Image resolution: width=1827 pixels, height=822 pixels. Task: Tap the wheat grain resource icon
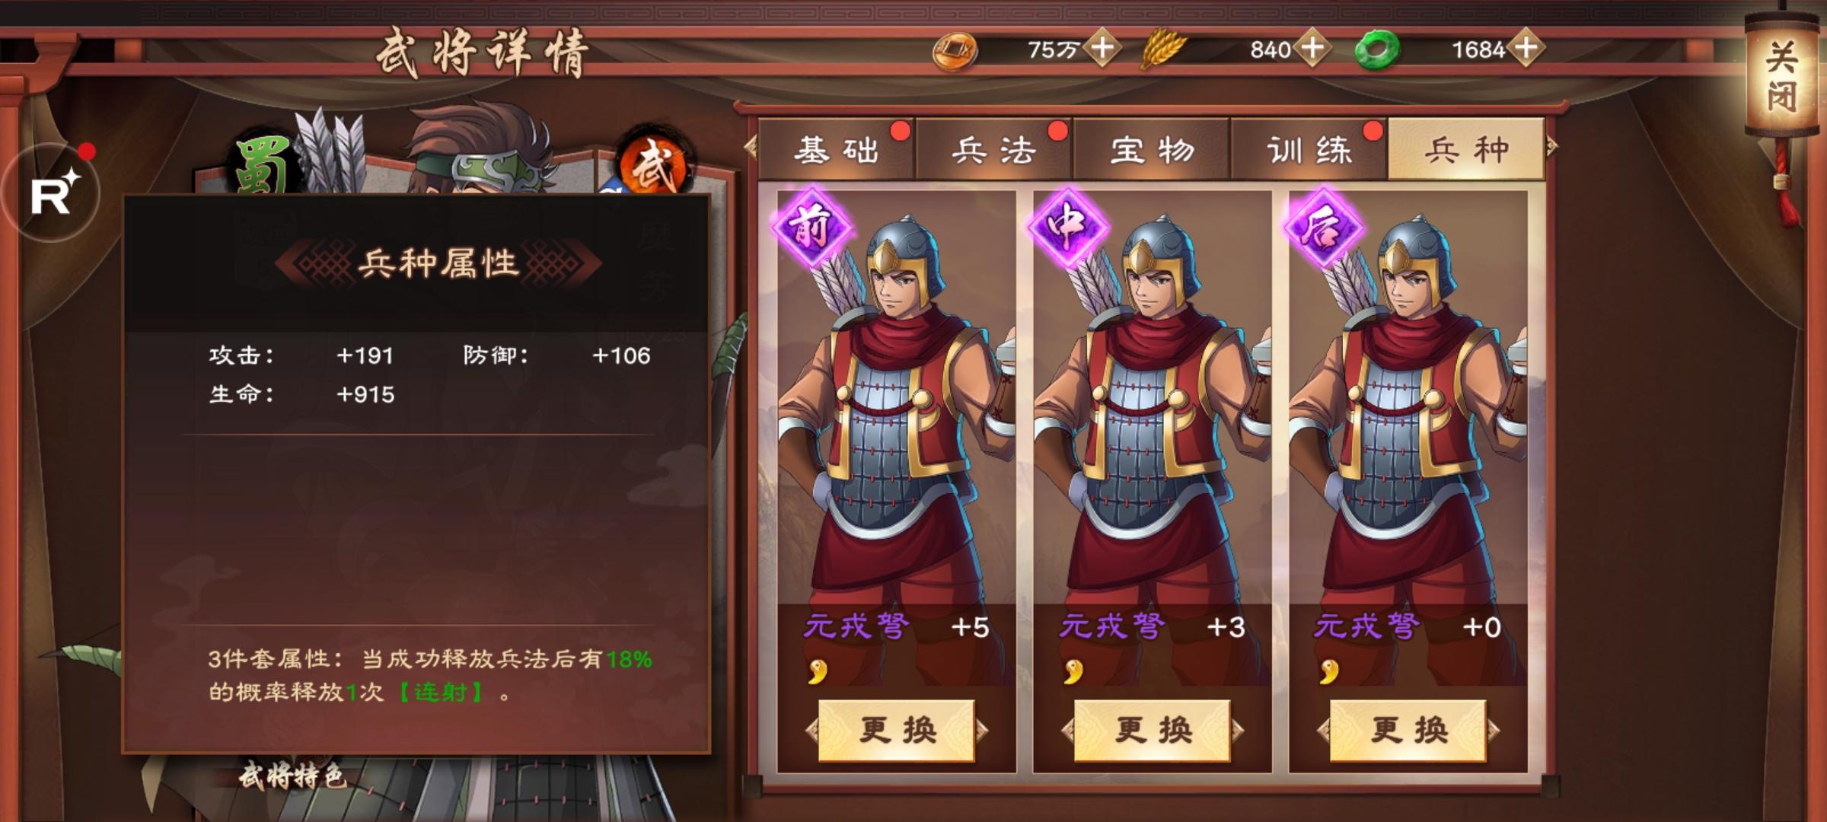click(1164, 48)
